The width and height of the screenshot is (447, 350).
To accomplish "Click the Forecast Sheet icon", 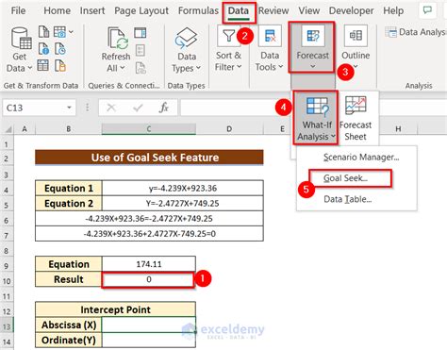I will (356, 106).
